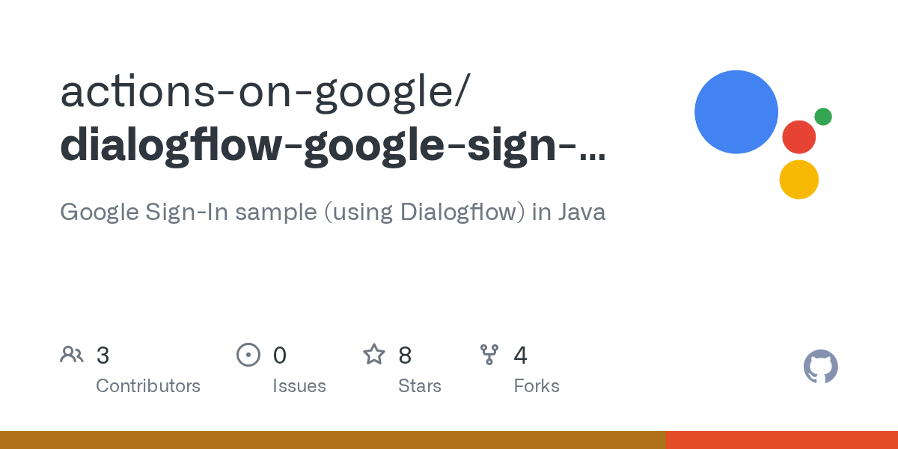898x449 pixels.
Task: Click the Forks label
Action: (537, 386)
